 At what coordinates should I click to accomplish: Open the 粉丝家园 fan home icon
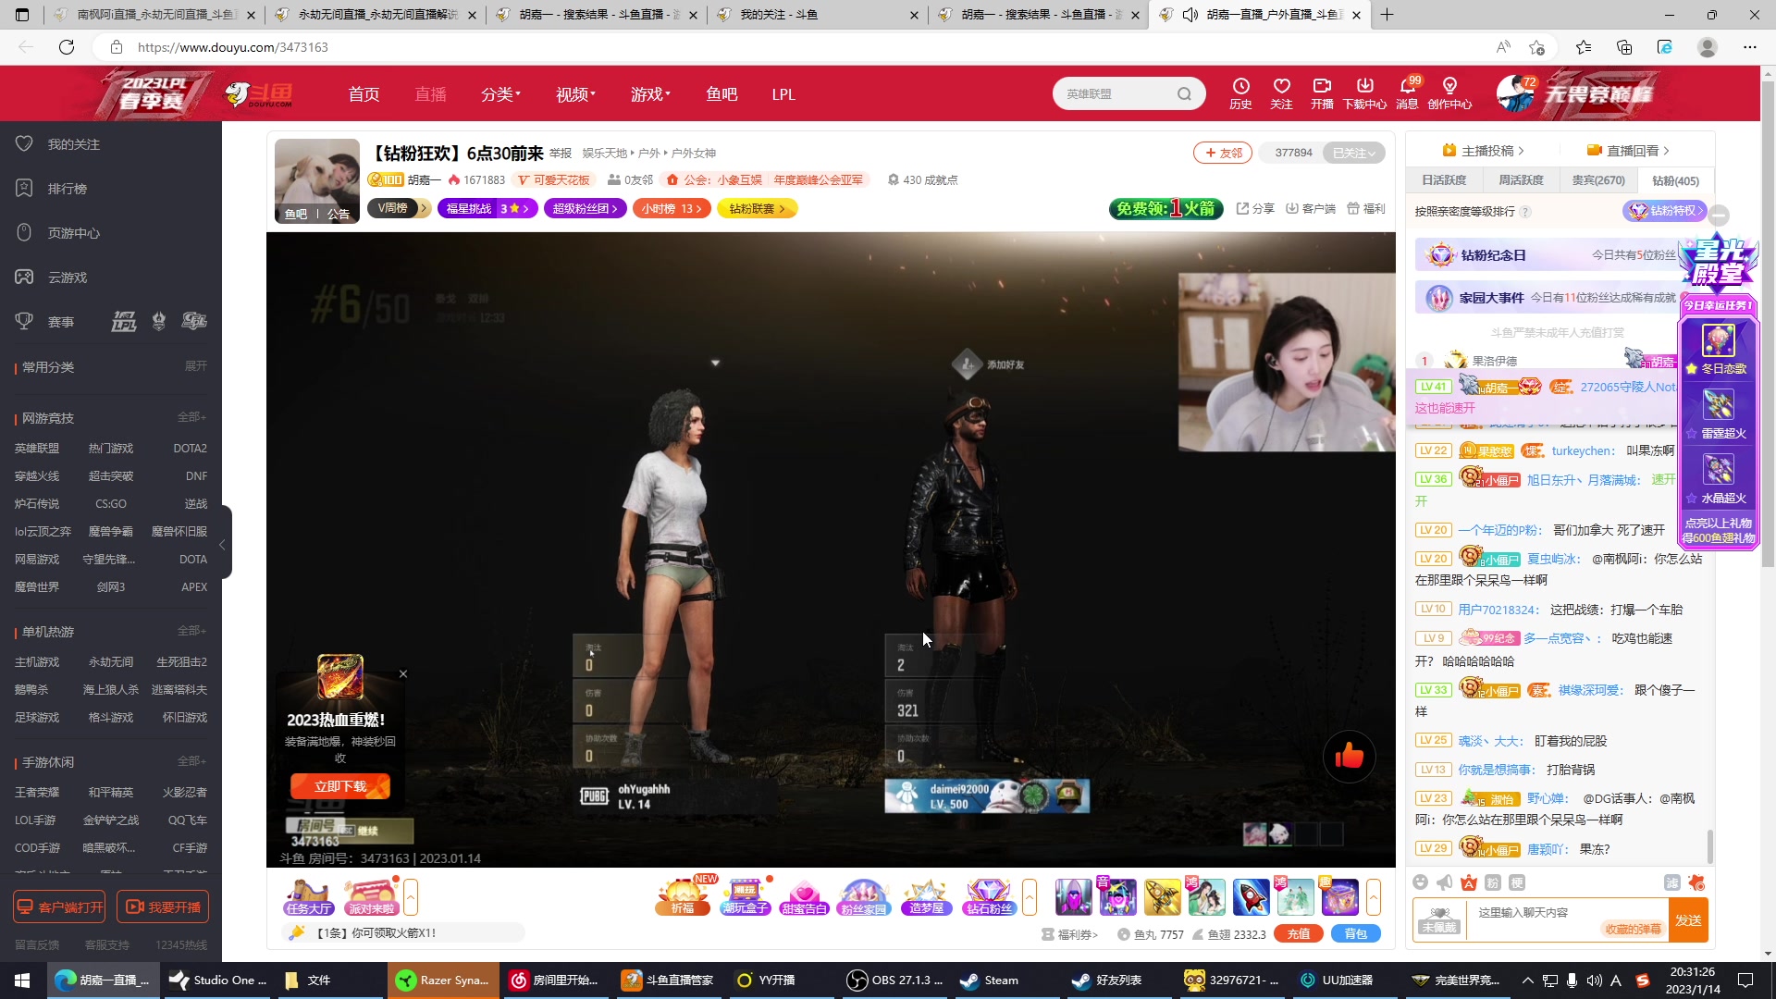[863, 897]
